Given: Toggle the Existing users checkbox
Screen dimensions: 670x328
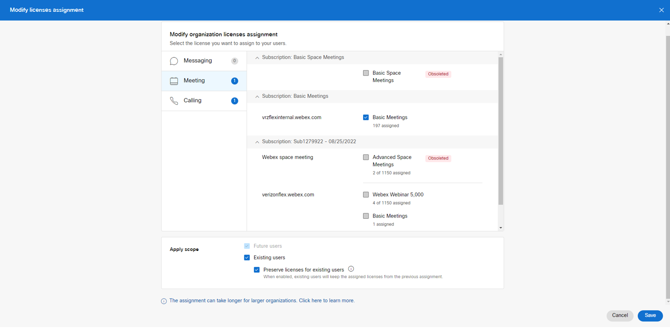Looking at the screenshot, I should (x=247, y=258).
